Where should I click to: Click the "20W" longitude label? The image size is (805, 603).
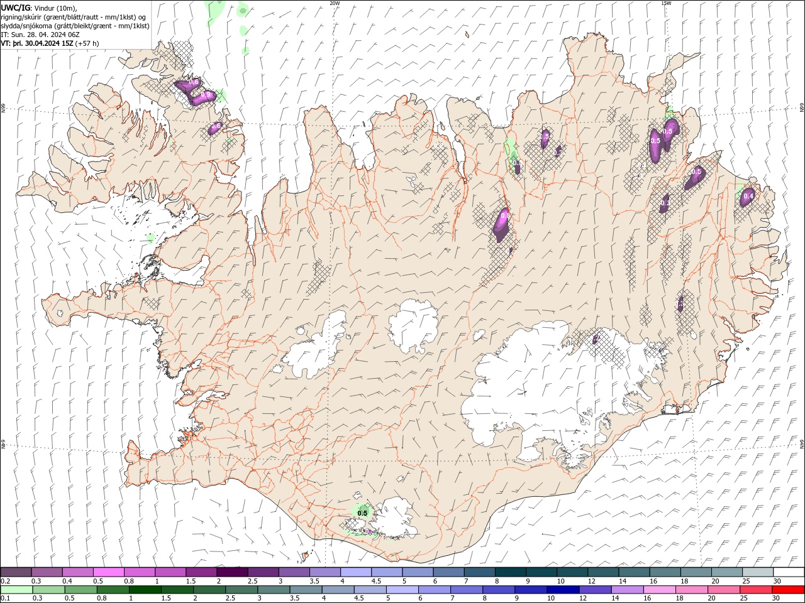click(335, 3)
